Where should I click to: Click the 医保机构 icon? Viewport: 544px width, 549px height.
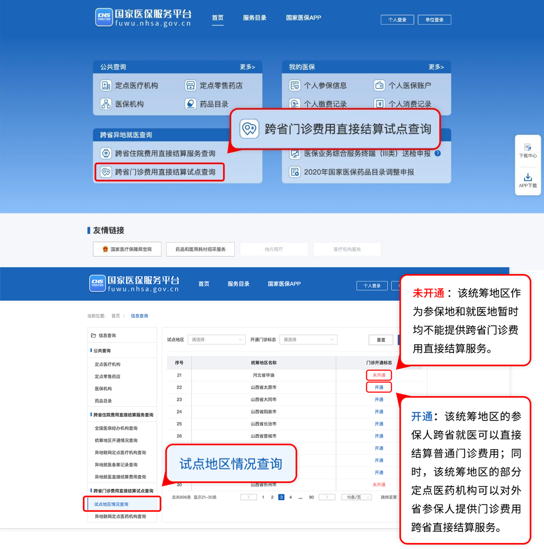(x=106, y=104)
